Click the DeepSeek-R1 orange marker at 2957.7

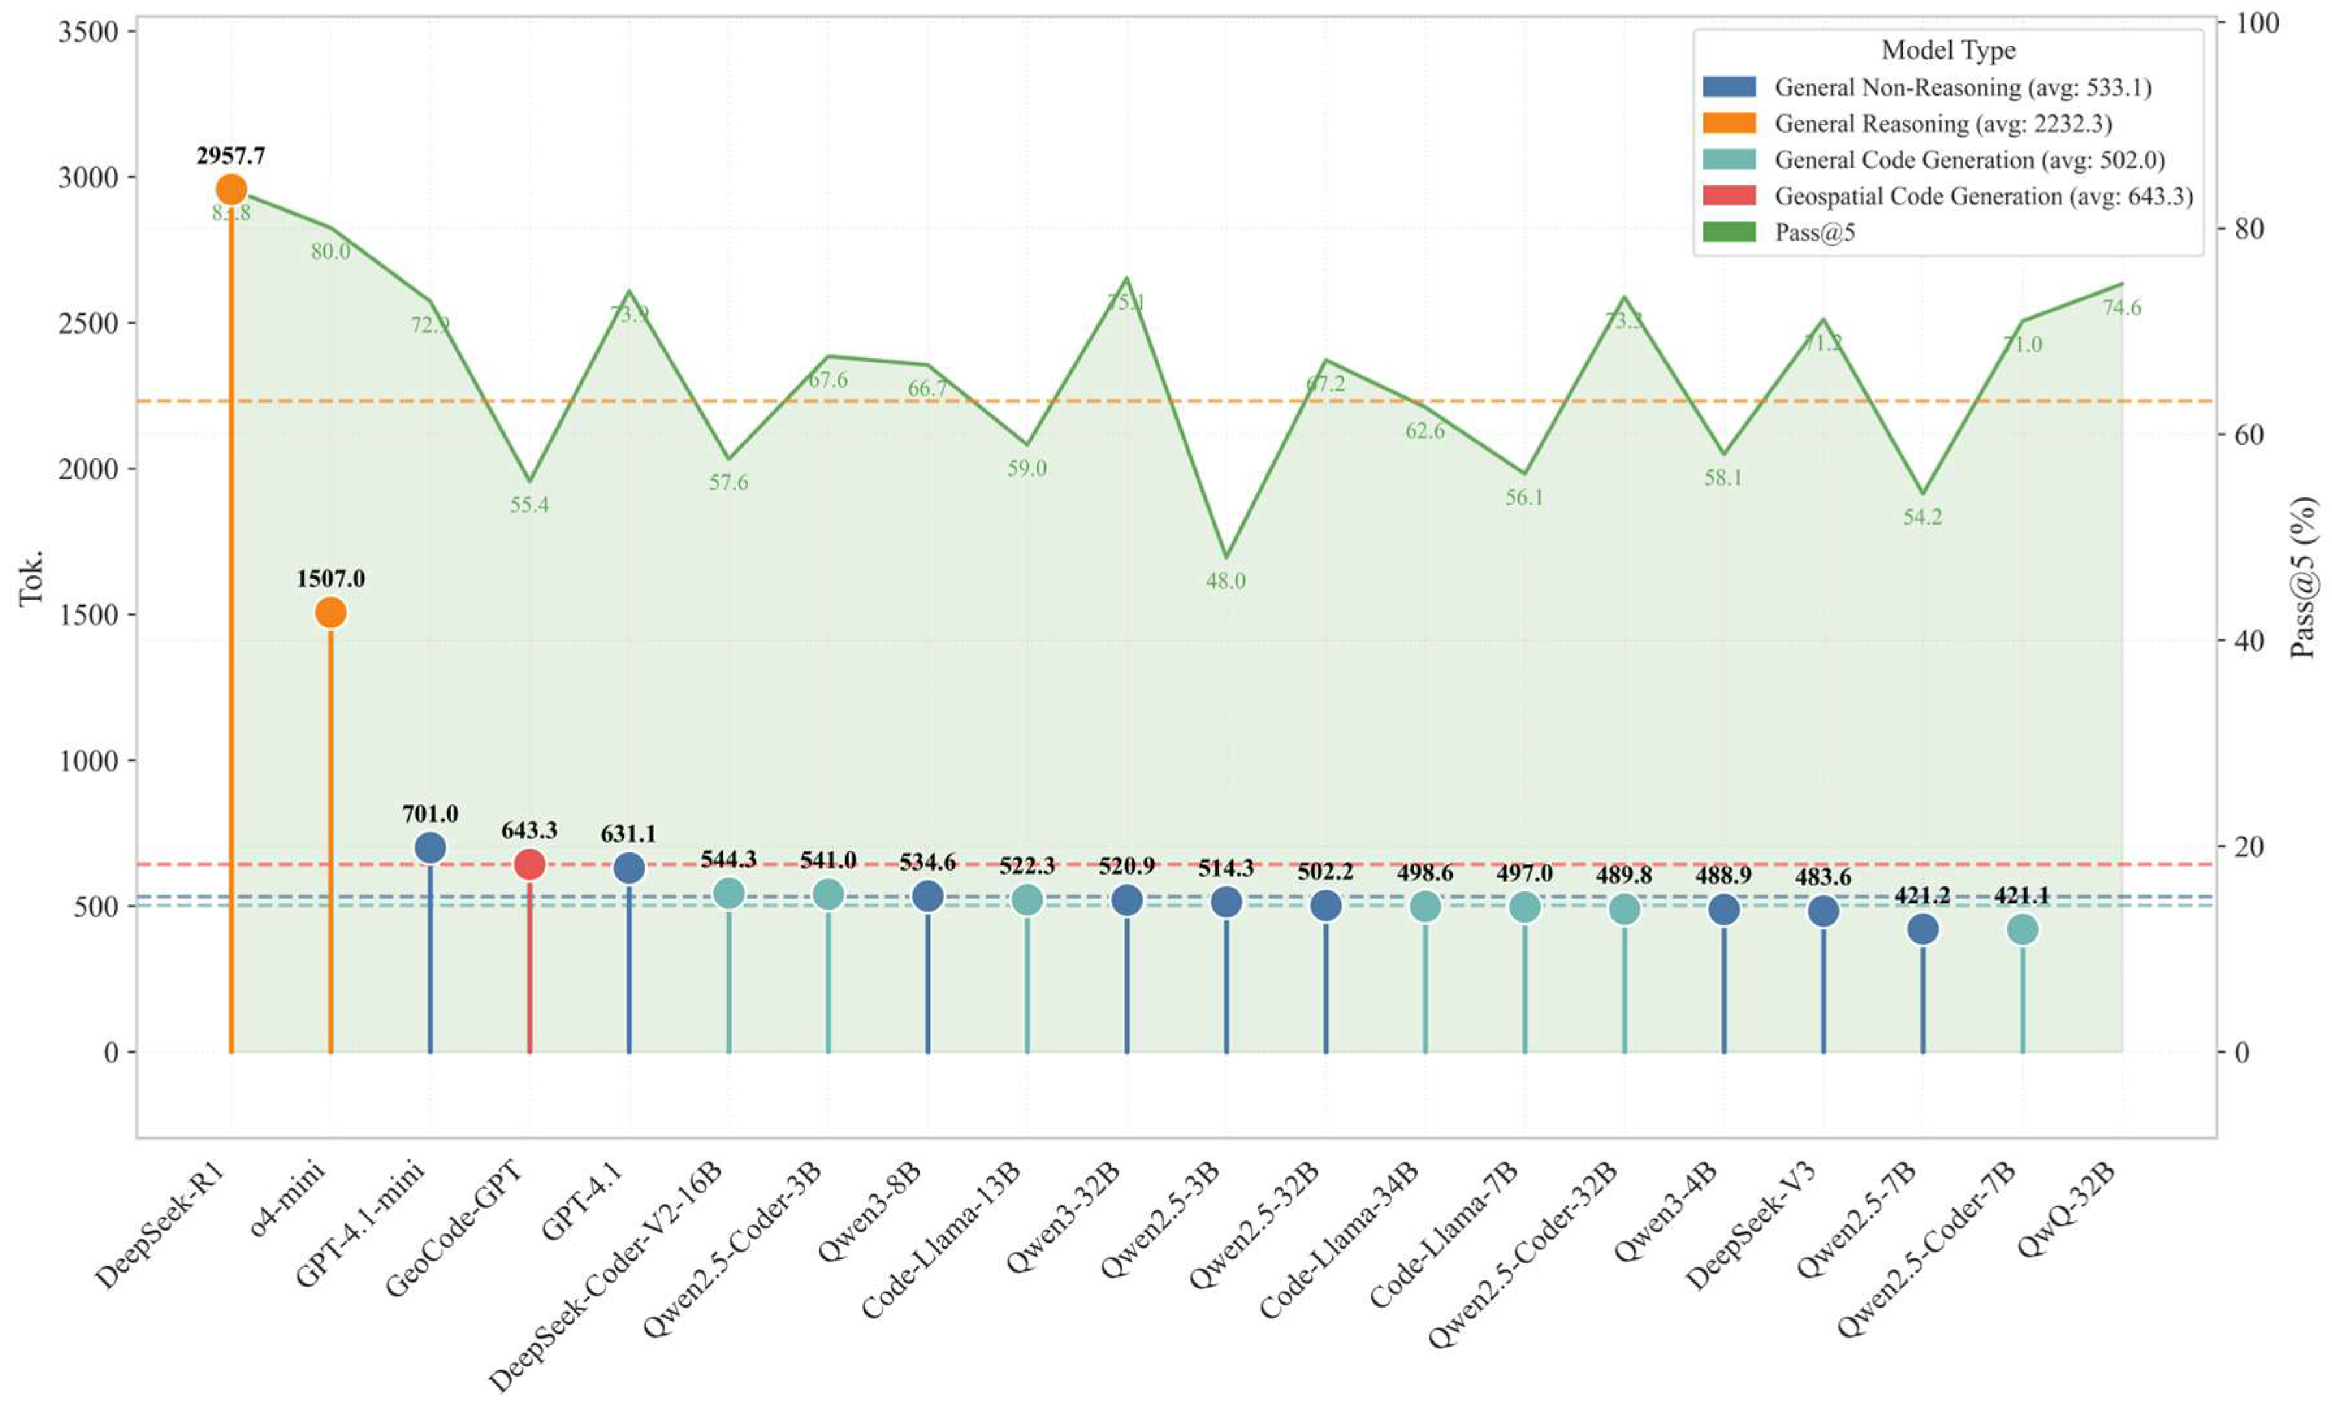(x=231, y=189)
